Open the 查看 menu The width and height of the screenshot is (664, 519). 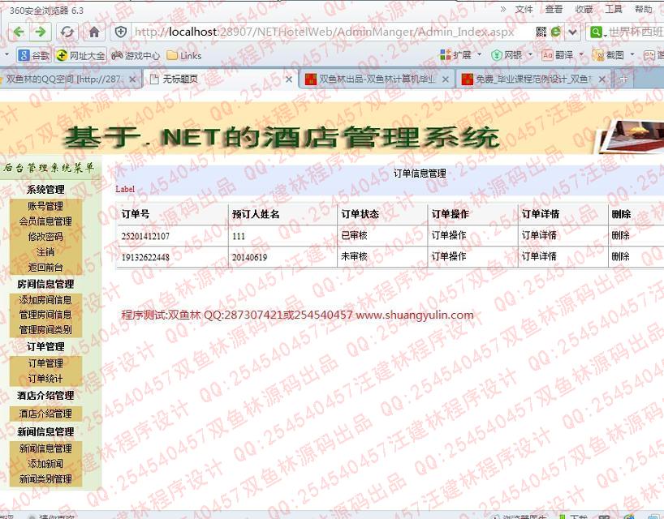click(x=554, y=9)
